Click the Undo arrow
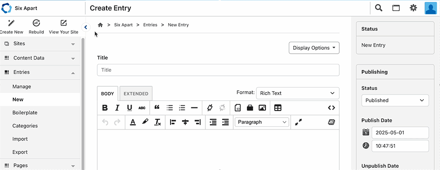440x170 pixels. tap(105, 122)
